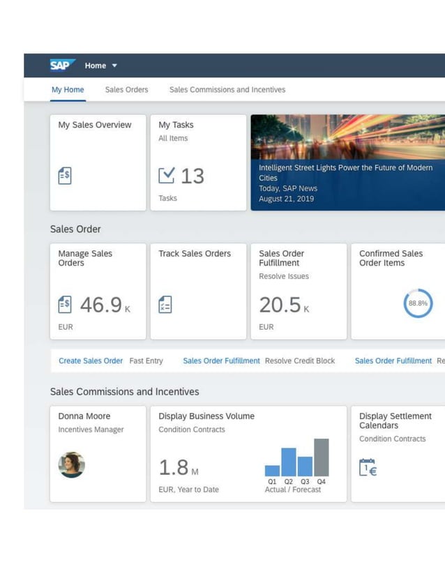
Task: Click the My Sales Overview document icon
Action: 65,176
